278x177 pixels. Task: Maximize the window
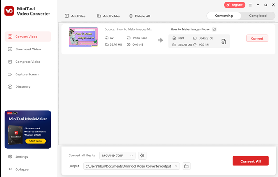coord(266,5)
